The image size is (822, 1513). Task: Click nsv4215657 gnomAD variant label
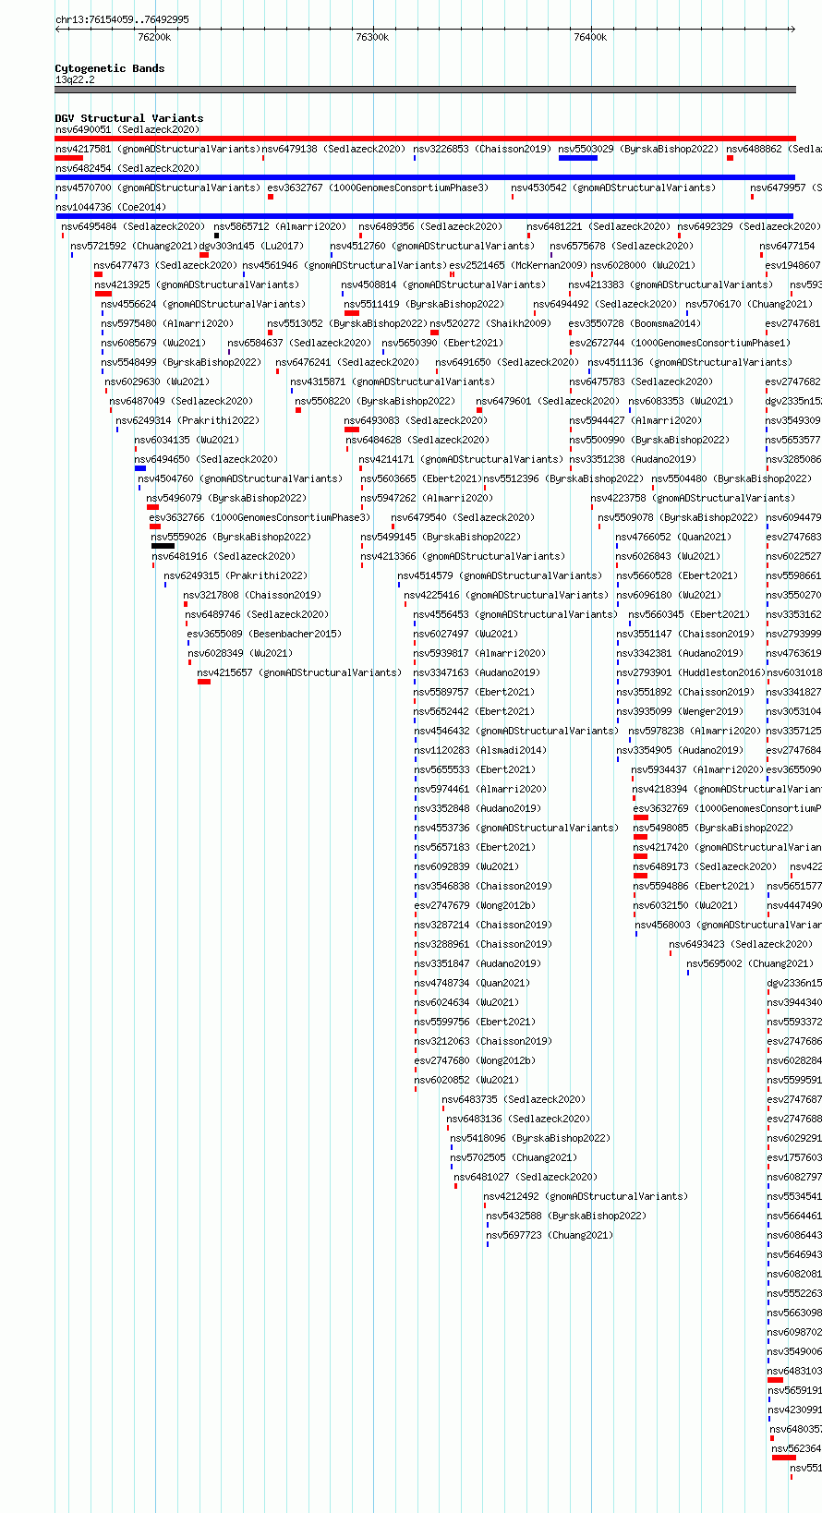point(299,673)
